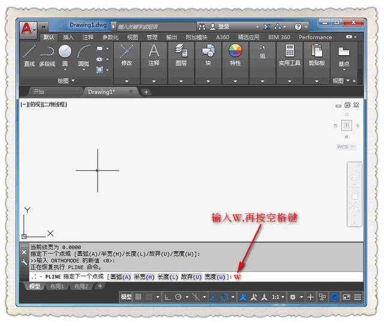Click the command line wrench customize icon
Screen dimensions: 384x326
pos(24,262)
